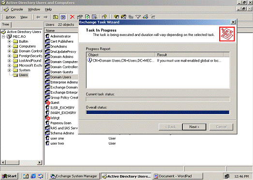Open the Action menu
This screenshot has height=180, width=253.
(x=11, y=17)
